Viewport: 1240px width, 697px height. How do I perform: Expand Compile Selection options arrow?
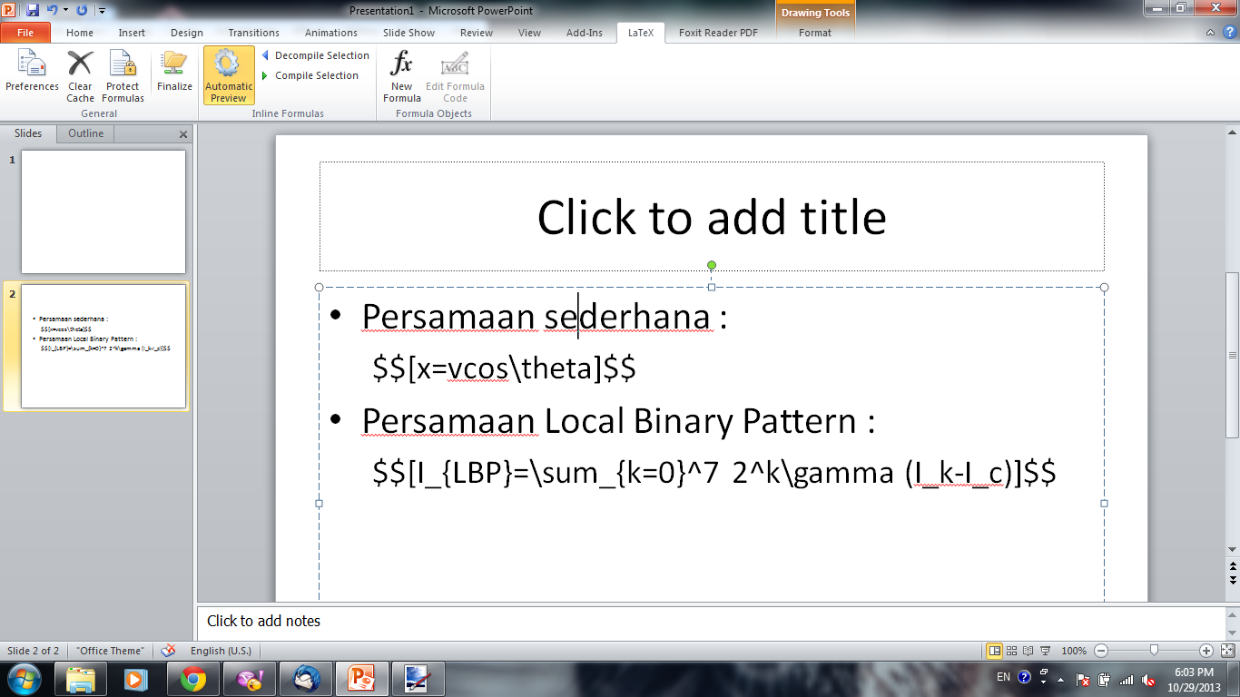click(266, 75)
